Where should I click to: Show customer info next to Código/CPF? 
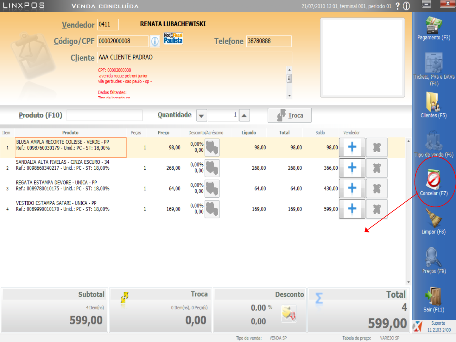[155, 41]
